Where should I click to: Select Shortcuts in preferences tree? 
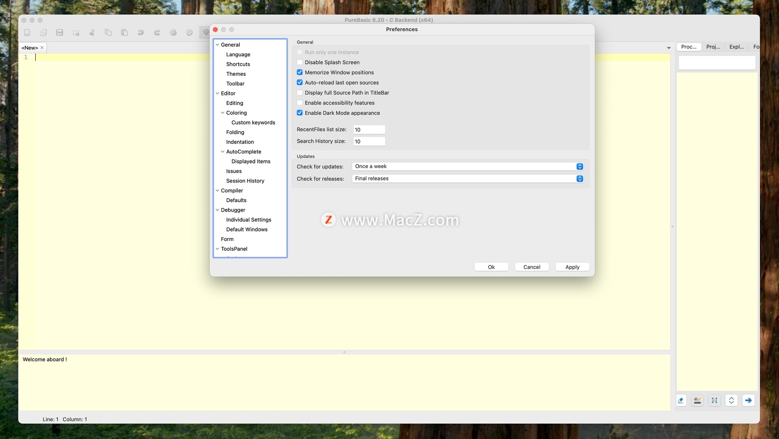238,64
